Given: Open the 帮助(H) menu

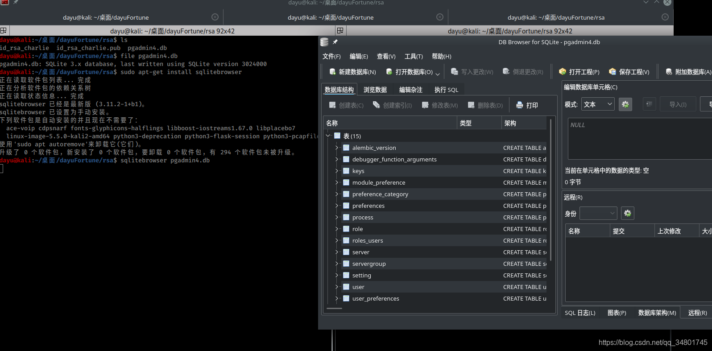Looking at the screenshot, I should tap(442, 56).
